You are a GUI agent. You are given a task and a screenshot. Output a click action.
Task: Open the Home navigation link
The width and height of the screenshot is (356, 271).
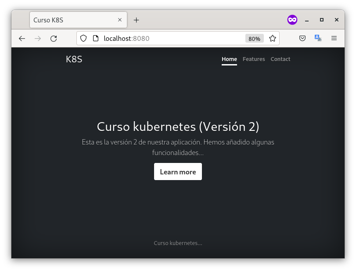[x=229, y=59]
